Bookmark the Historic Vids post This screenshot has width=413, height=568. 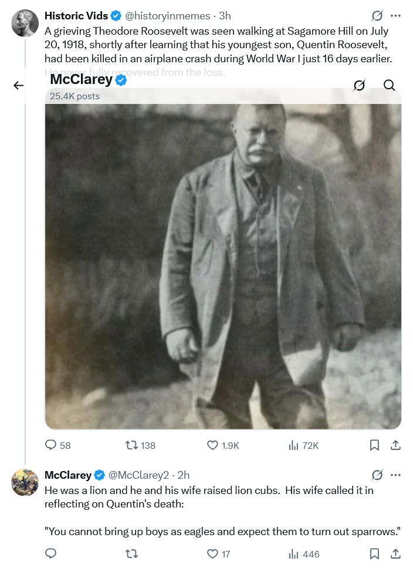374,445
